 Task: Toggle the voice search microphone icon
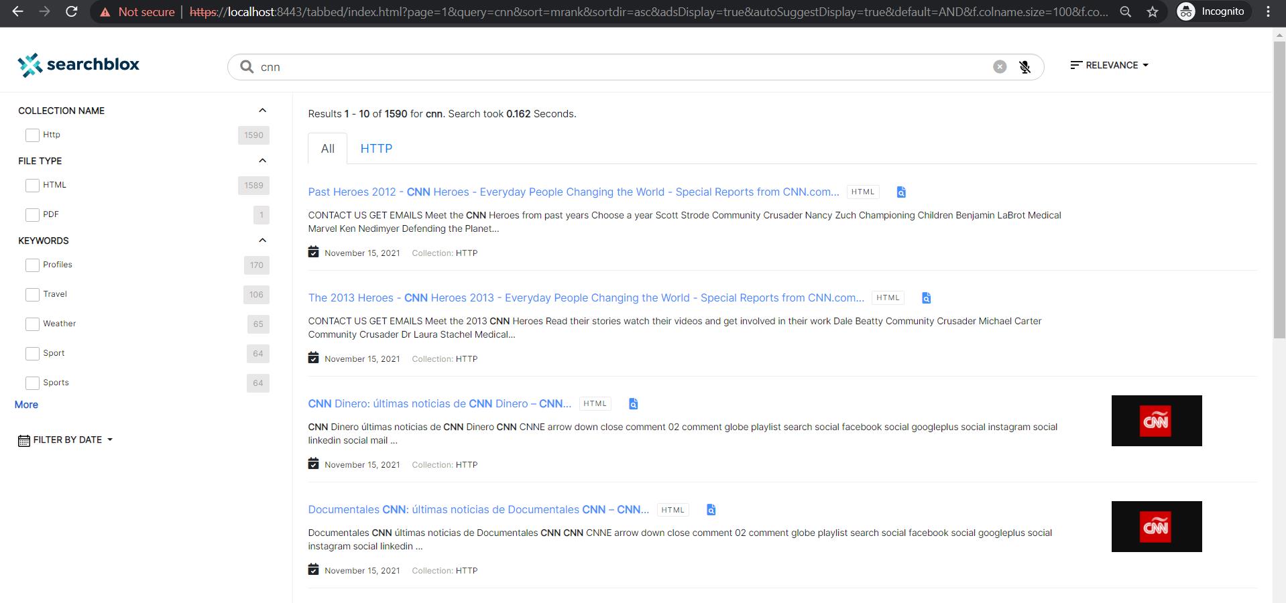pos(1025,67)
